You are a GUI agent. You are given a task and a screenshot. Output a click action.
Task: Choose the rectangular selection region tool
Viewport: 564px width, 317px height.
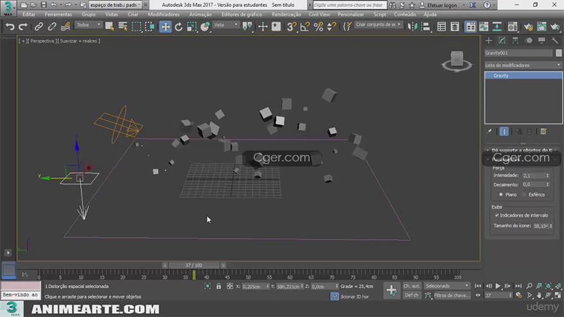(x=137, y=27)
